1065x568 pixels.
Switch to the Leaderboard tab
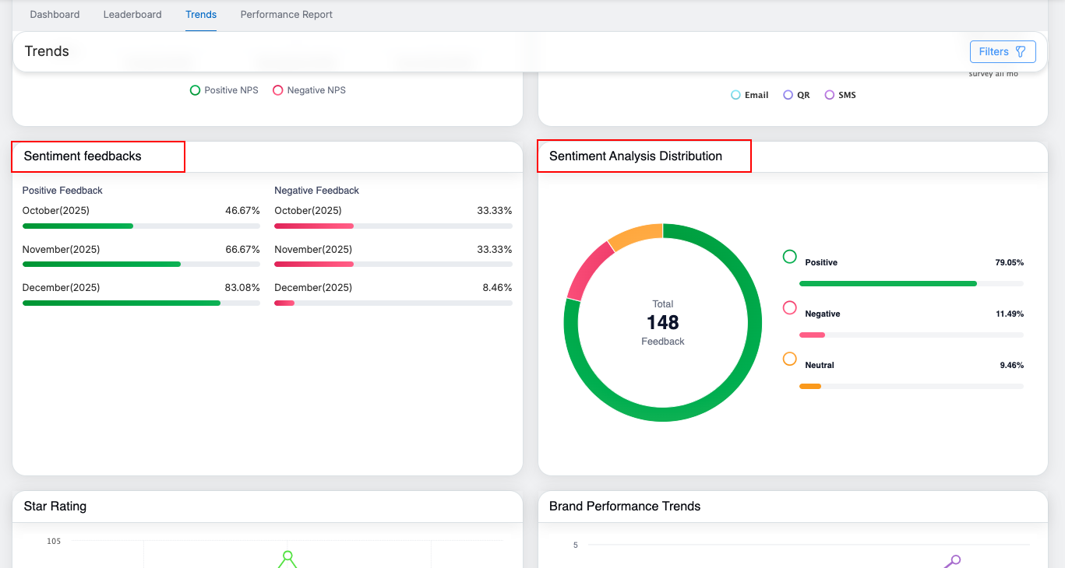point(132,15)
